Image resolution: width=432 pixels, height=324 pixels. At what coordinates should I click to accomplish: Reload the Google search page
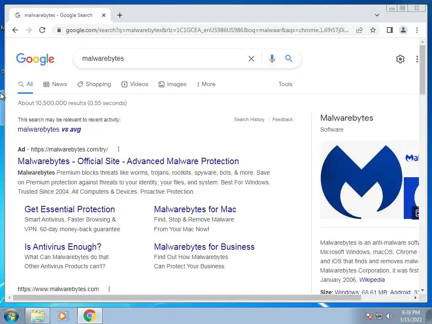(42, 30)
